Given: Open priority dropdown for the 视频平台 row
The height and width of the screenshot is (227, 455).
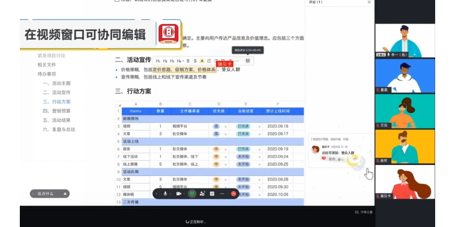Looking at the screenshot, I should [x=225, y=127].
